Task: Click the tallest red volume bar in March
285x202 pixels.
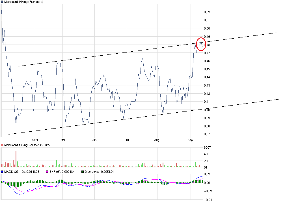Action: 16,159
